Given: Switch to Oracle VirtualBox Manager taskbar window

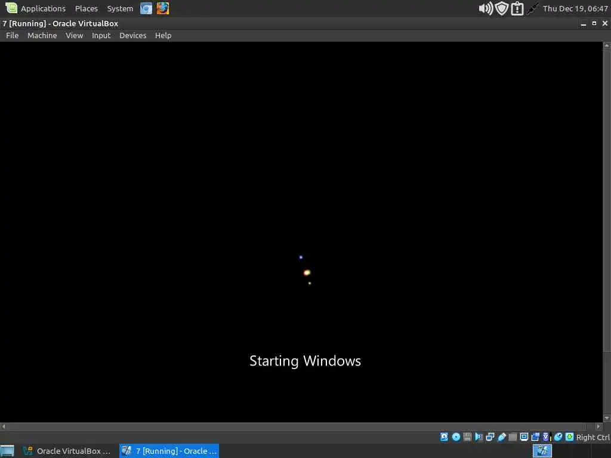Looking at the screenshot, I should click(x=67, y=451).
